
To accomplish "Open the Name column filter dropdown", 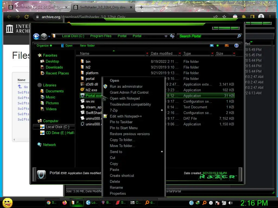I will (147, 53).
